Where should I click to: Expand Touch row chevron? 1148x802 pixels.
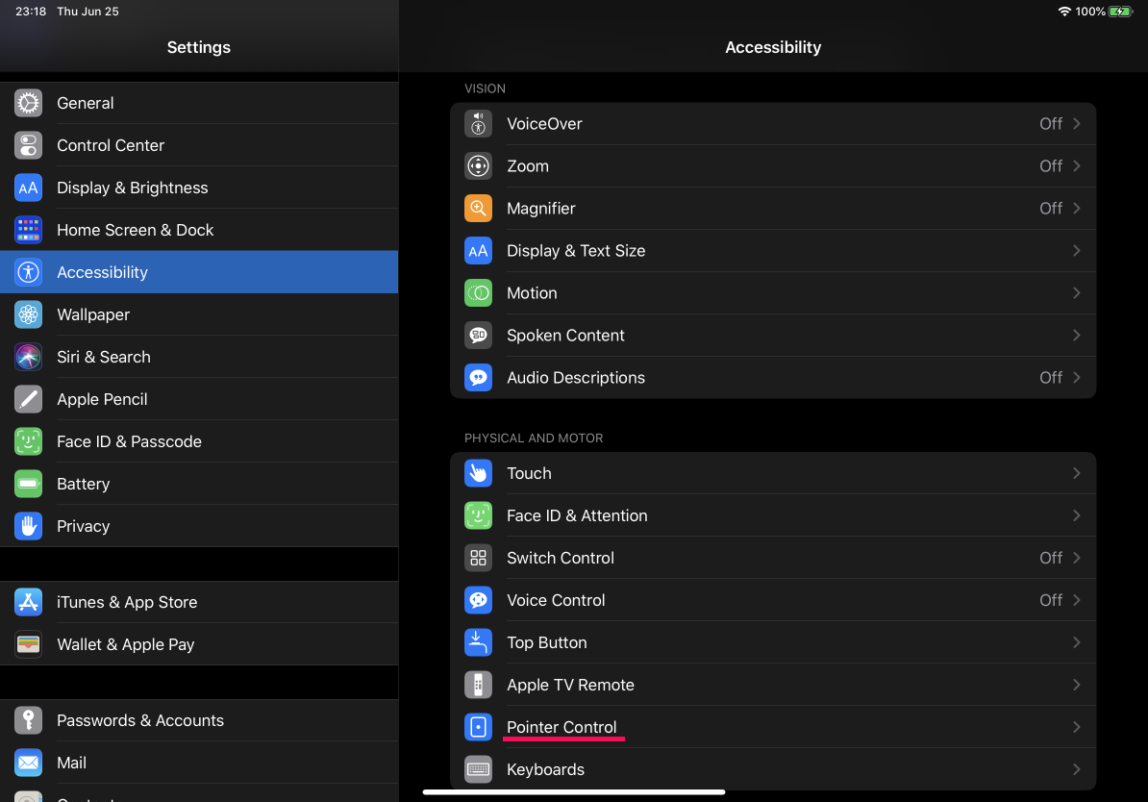click(1076, 474)
